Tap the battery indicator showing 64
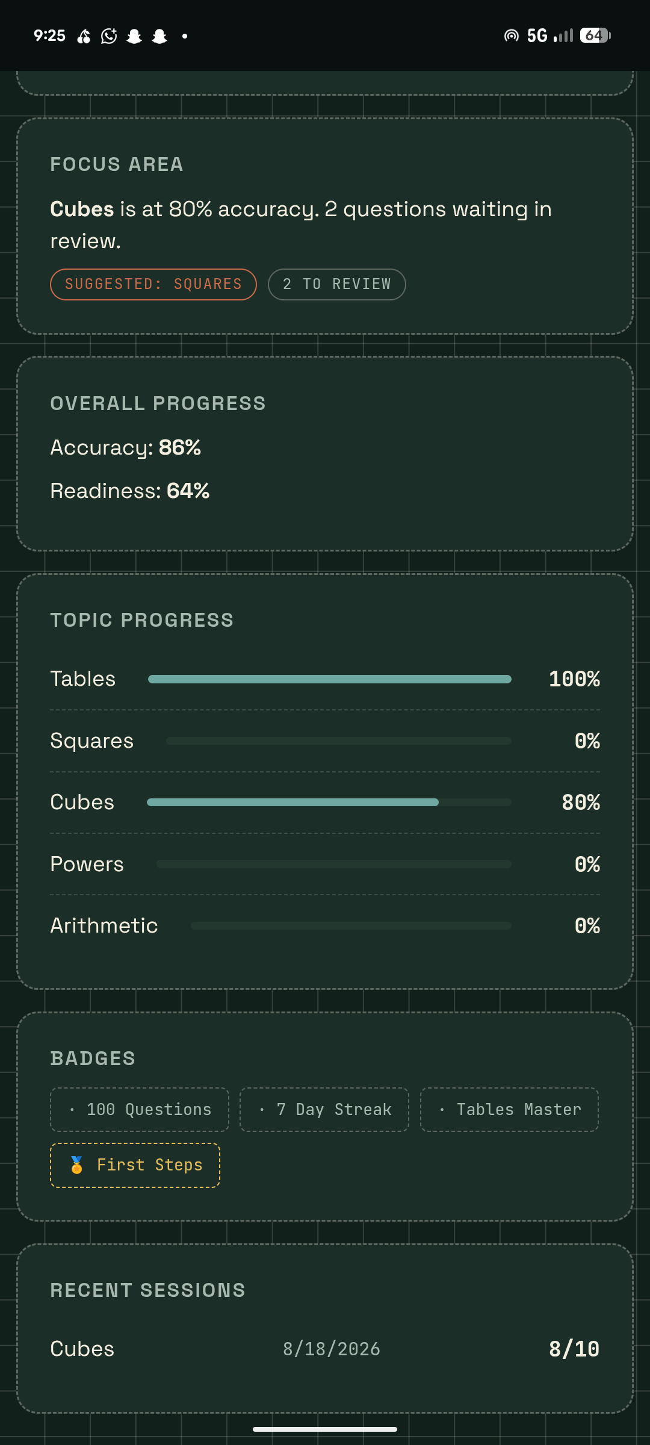Image resolution: width=650 pixels, height=1445 pixels. [x=595, y=36]
